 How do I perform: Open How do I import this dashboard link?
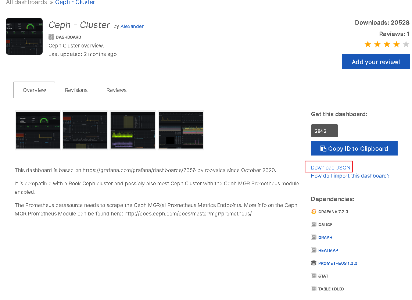point(350,176)
